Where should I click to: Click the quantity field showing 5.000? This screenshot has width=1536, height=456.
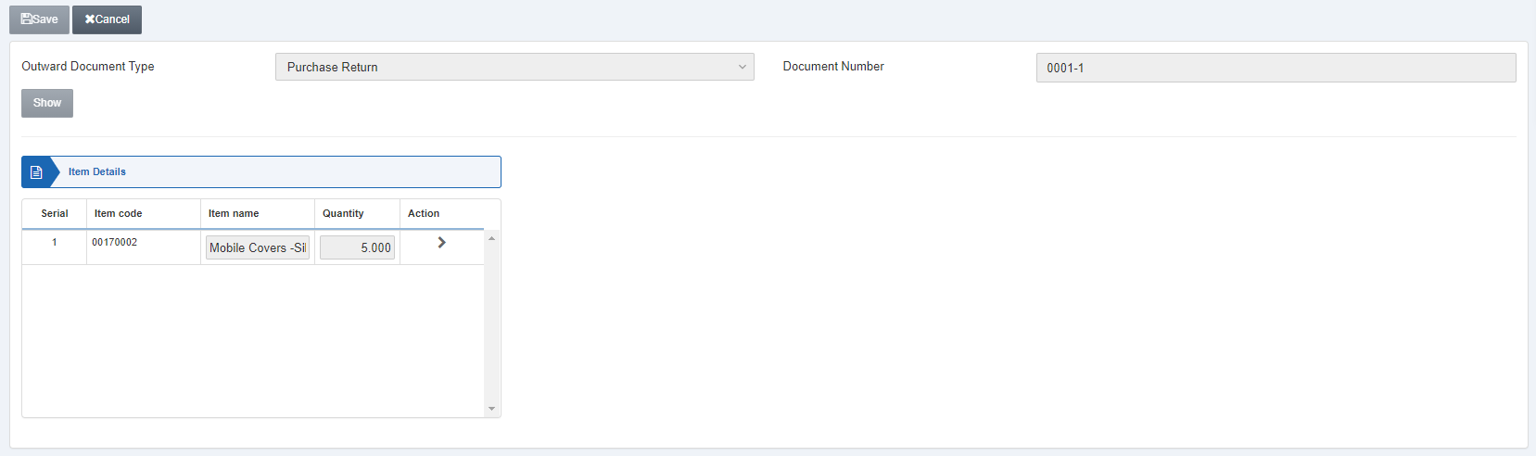tap(357, 247)
